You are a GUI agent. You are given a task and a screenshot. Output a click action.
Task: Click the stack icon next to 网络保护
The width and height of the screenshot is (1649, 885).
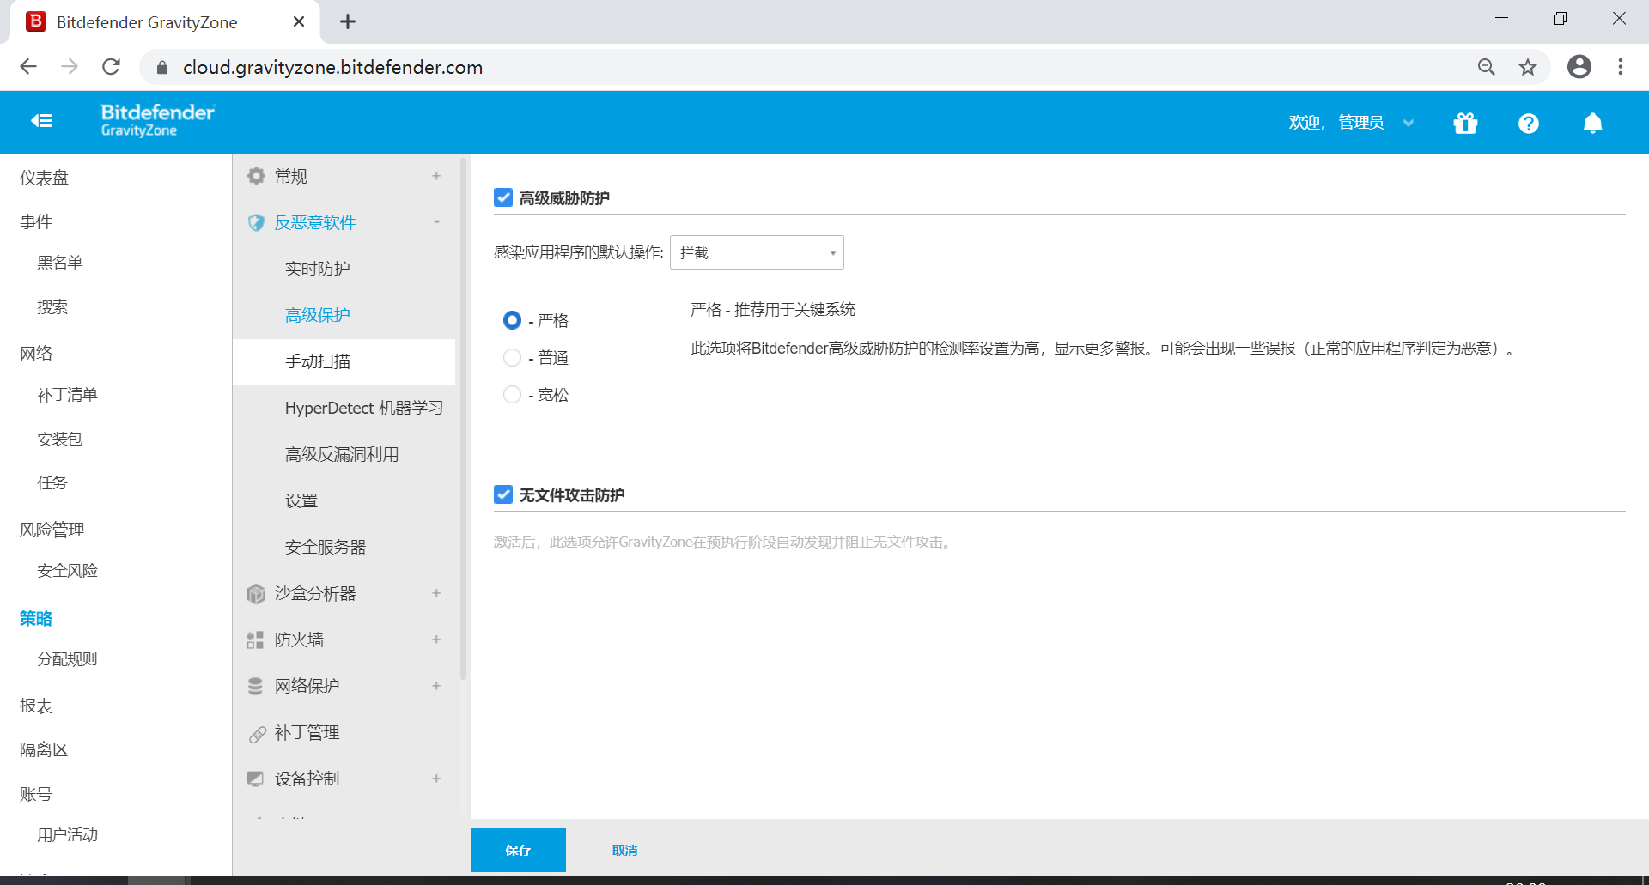(x=255, y=686)
